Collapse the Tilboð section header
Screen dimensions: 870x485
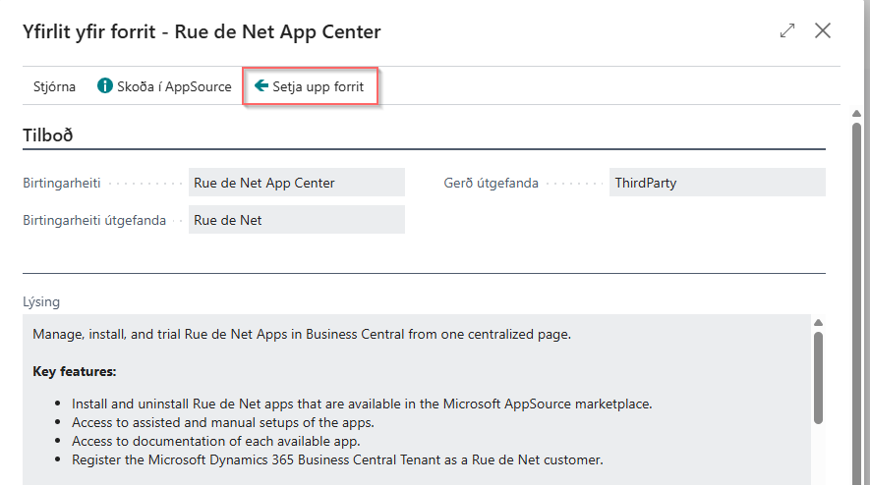(48, 135)
